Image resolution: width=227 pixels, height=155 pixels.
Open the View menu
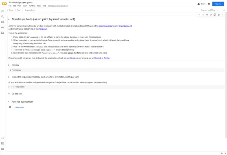(19, 6)
